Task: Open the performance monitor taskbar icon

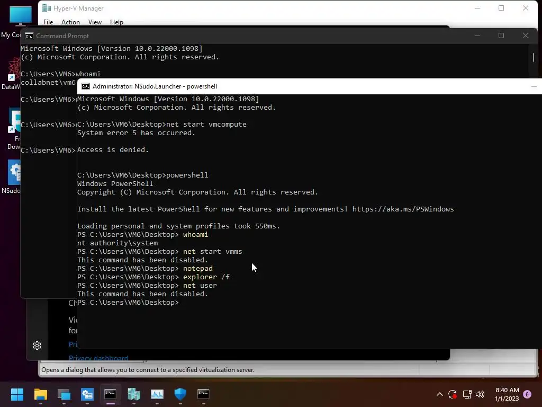Action: click(157, 394)
